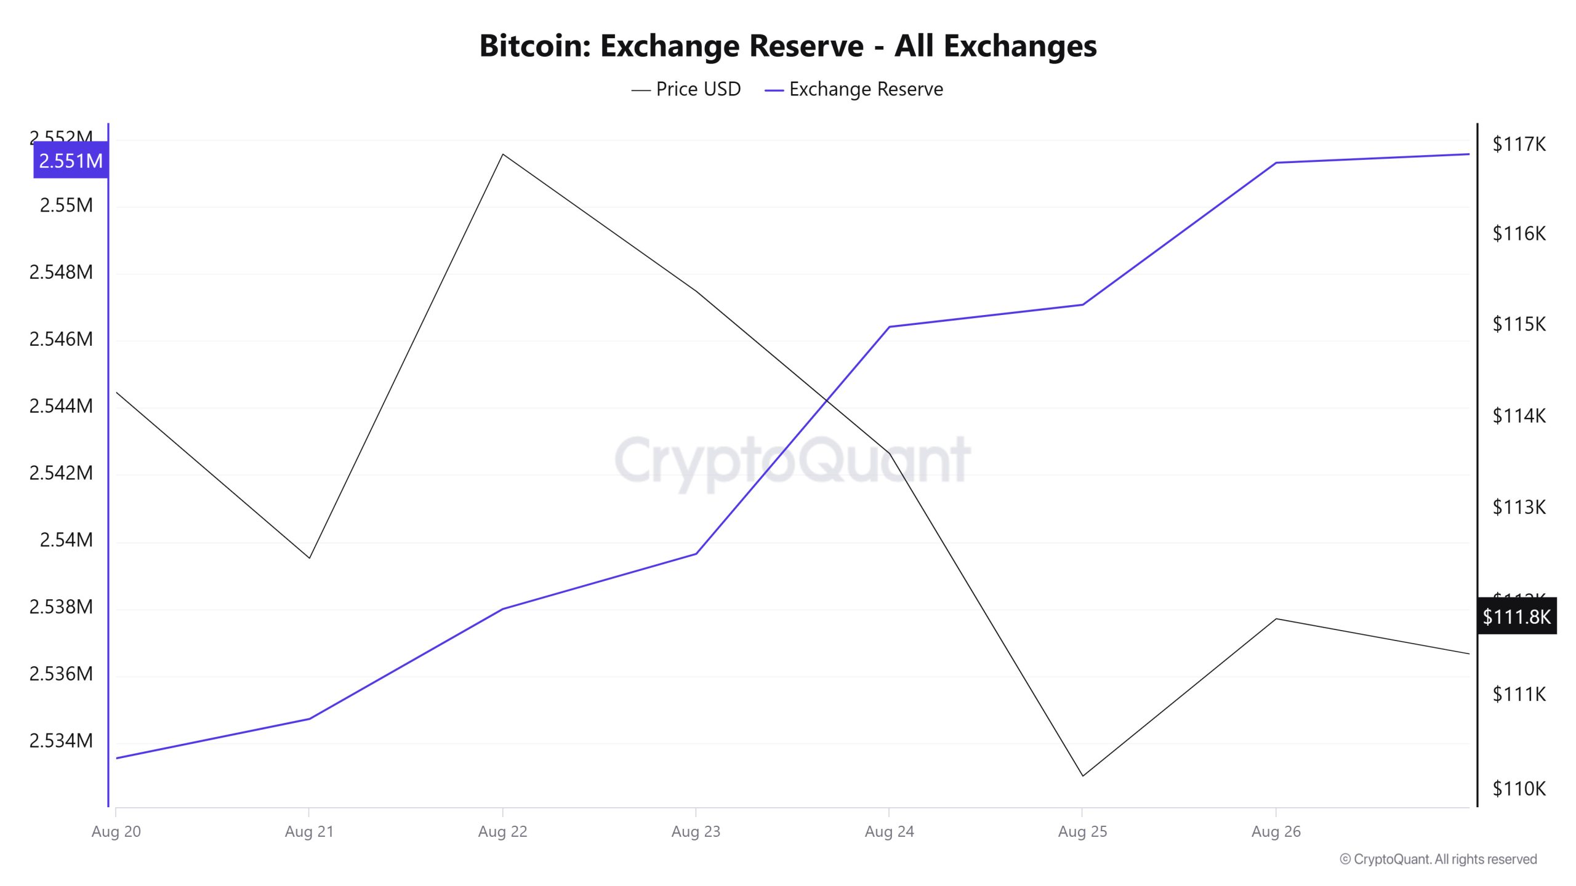
Task: Select the Aug 23 date label
Action: pyautogui.click(x=696, y=832)
